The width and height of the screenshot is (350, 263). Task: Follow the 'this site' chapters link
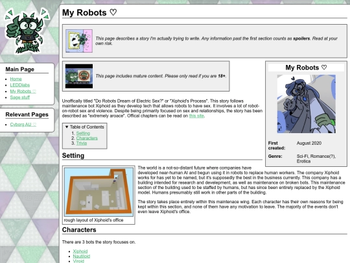(x=196, y=116)
